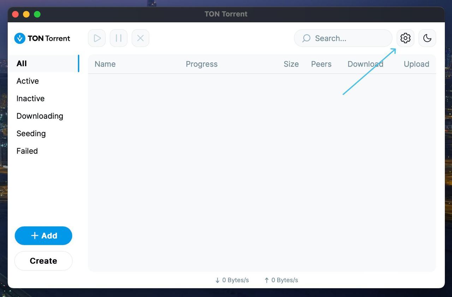Click the download speed arrow indicator
This screenshot has height=297, width=452.
point(218,280)
